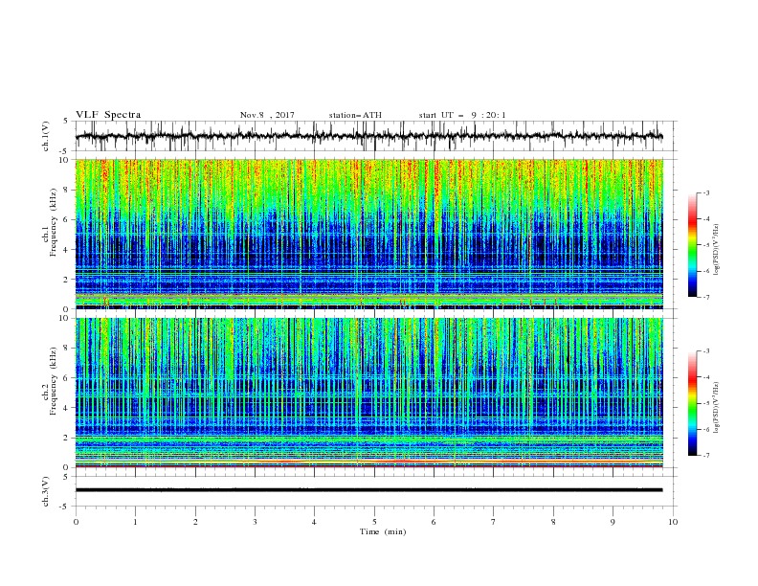Click the ch.3 flat waveform trace
Viewport: 758px width, 586px height.
click(x=368, y=490)
